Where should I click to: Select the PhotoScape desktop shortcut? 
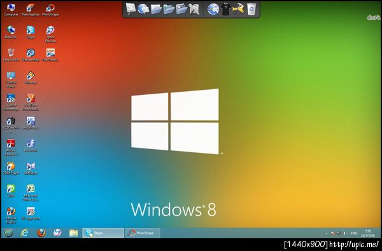[50, 10]
